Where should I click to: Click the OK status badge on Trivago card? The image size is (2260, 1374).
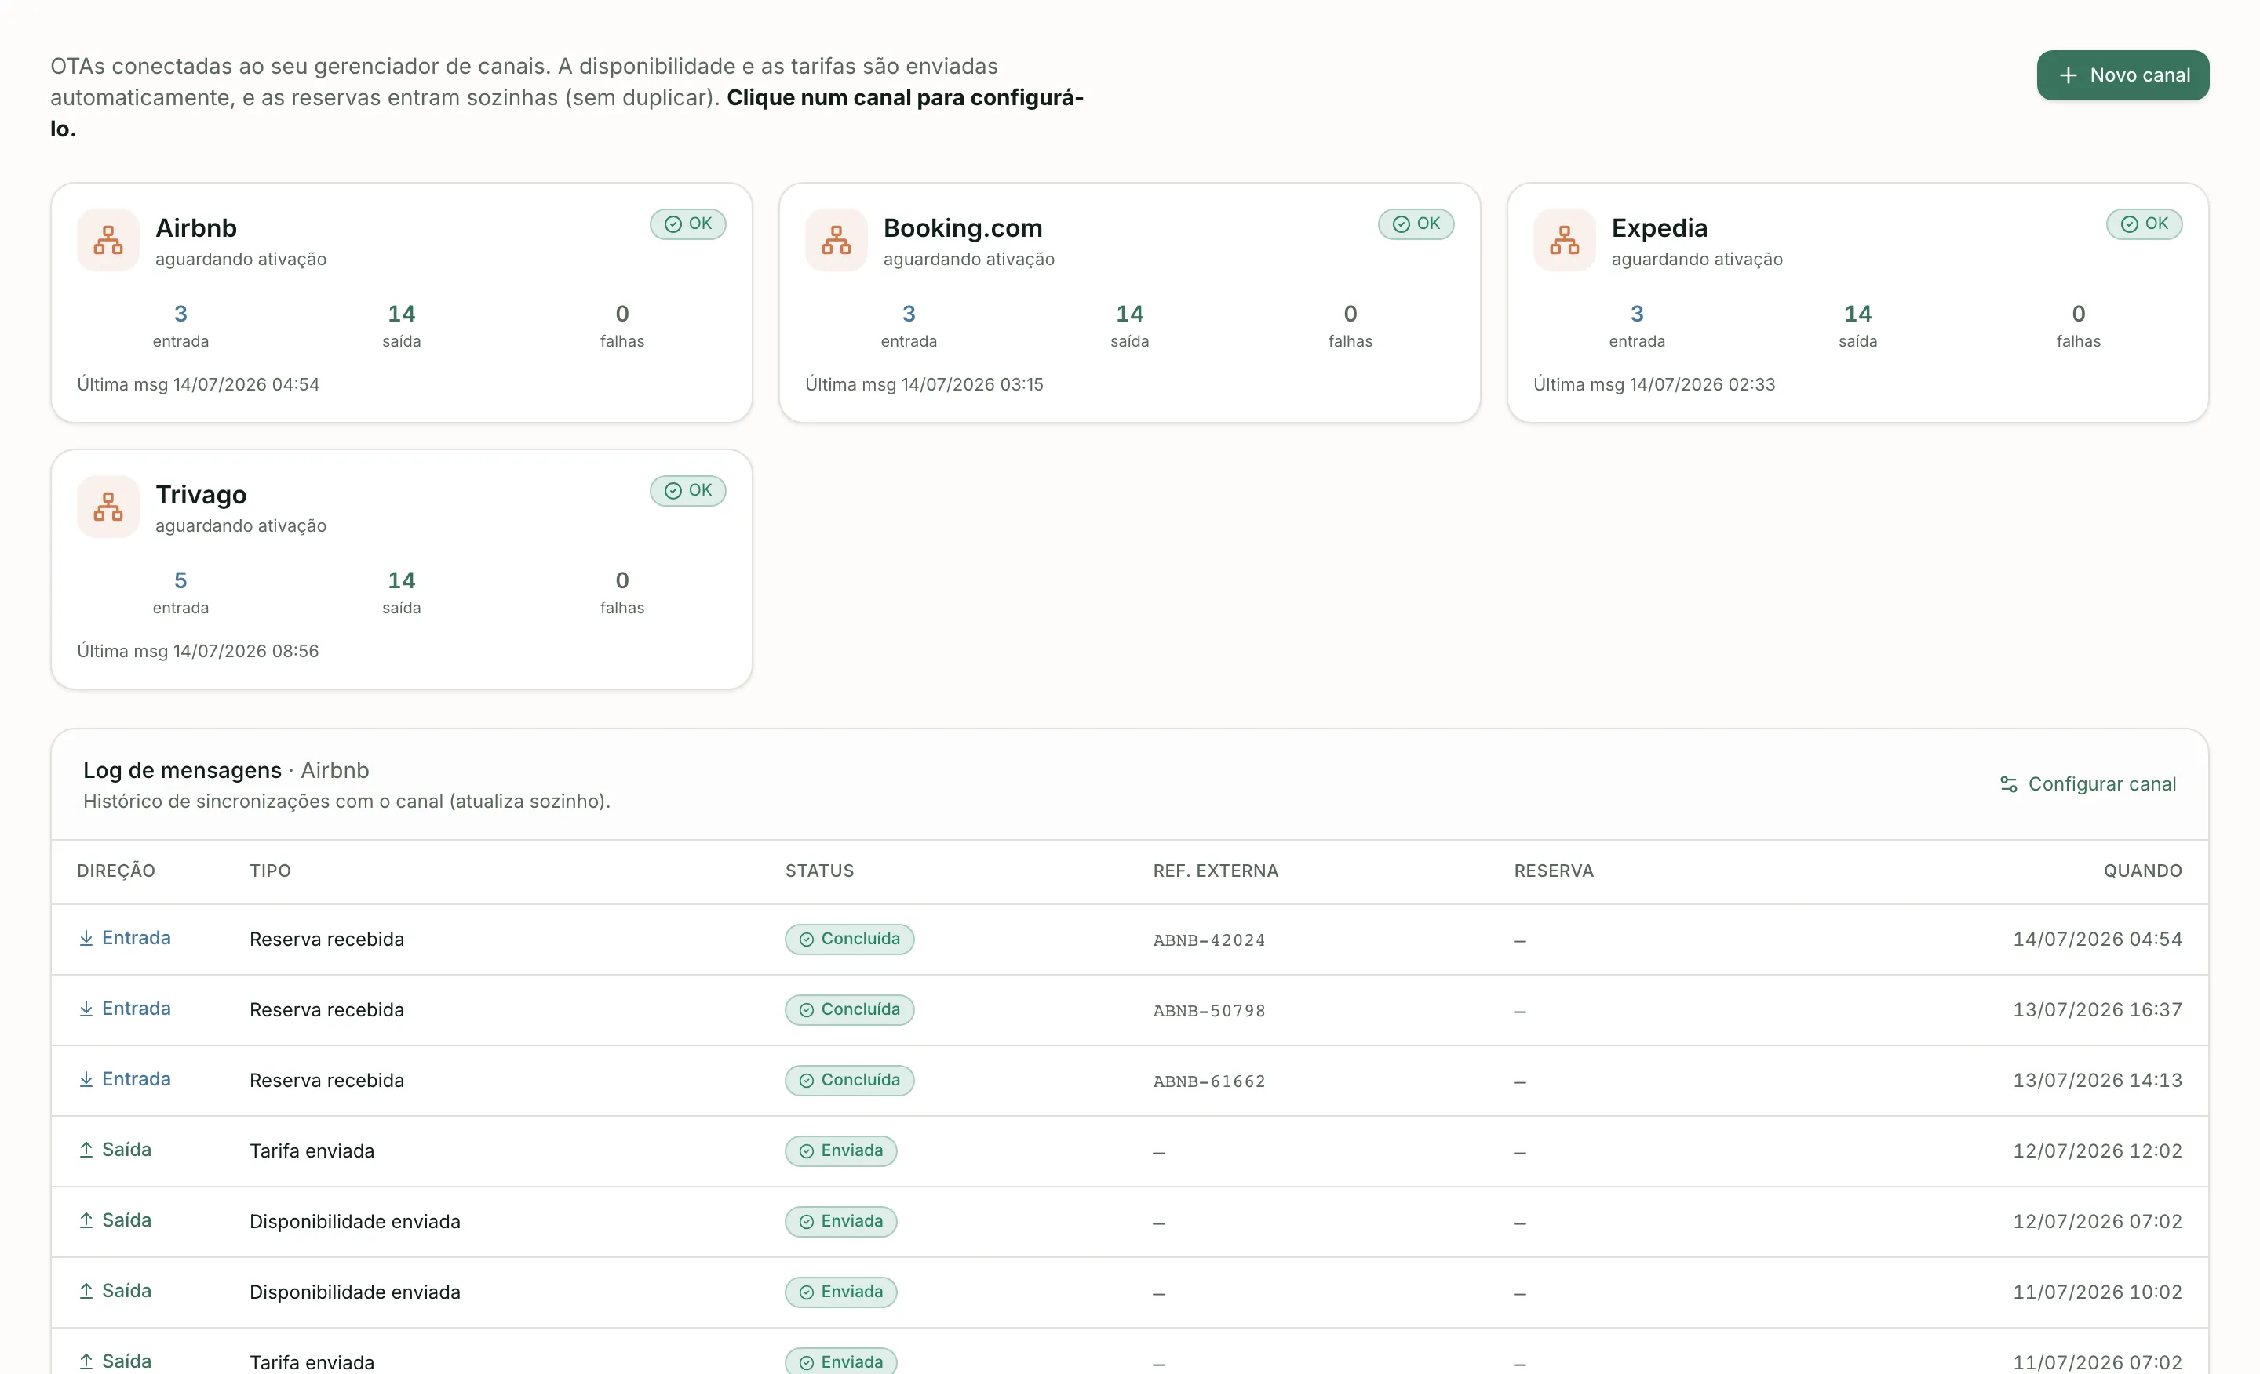coord(688,490)
